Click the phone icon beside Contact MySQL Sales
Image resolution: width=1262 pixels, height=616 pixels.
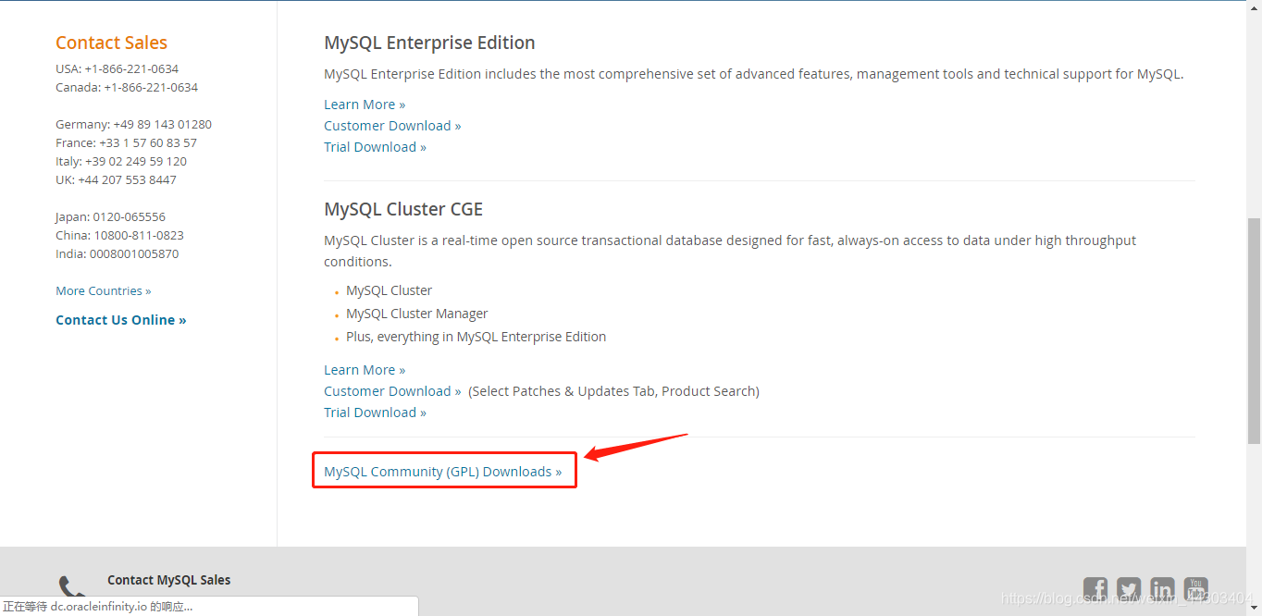pyautogui.click(x=71, y=587)
